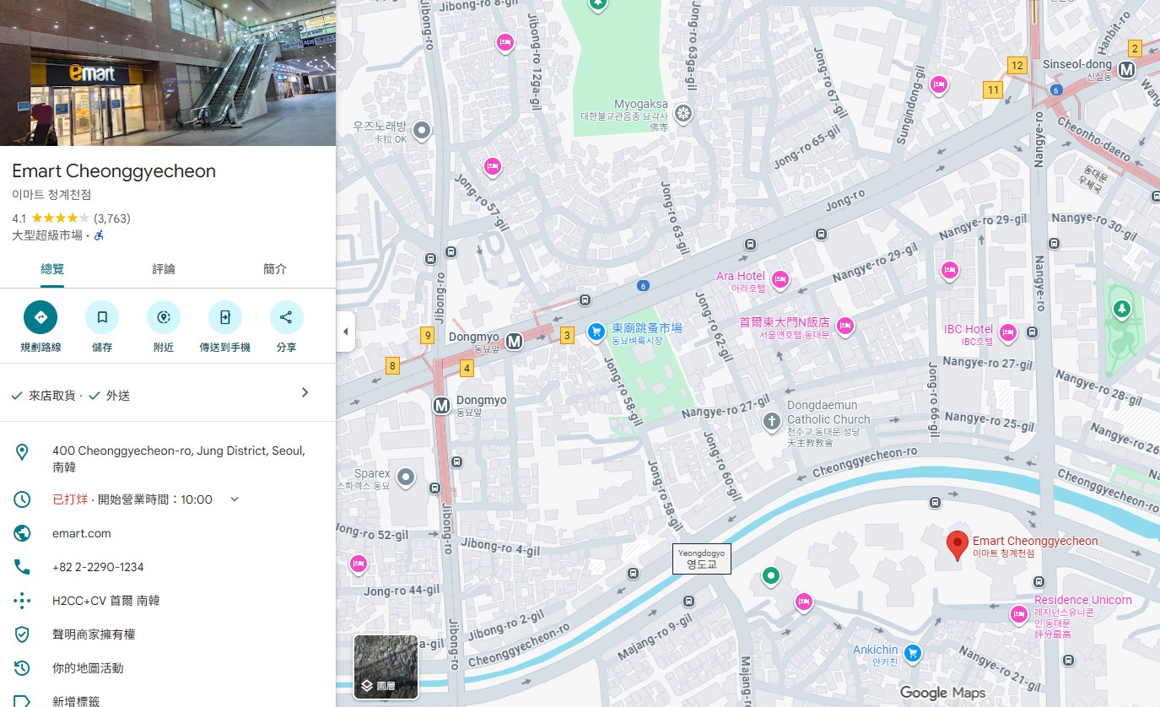Click the Emart Cheonggyecheon red map pin
The width and height of the screenshot is (1160, 707).
957,544
